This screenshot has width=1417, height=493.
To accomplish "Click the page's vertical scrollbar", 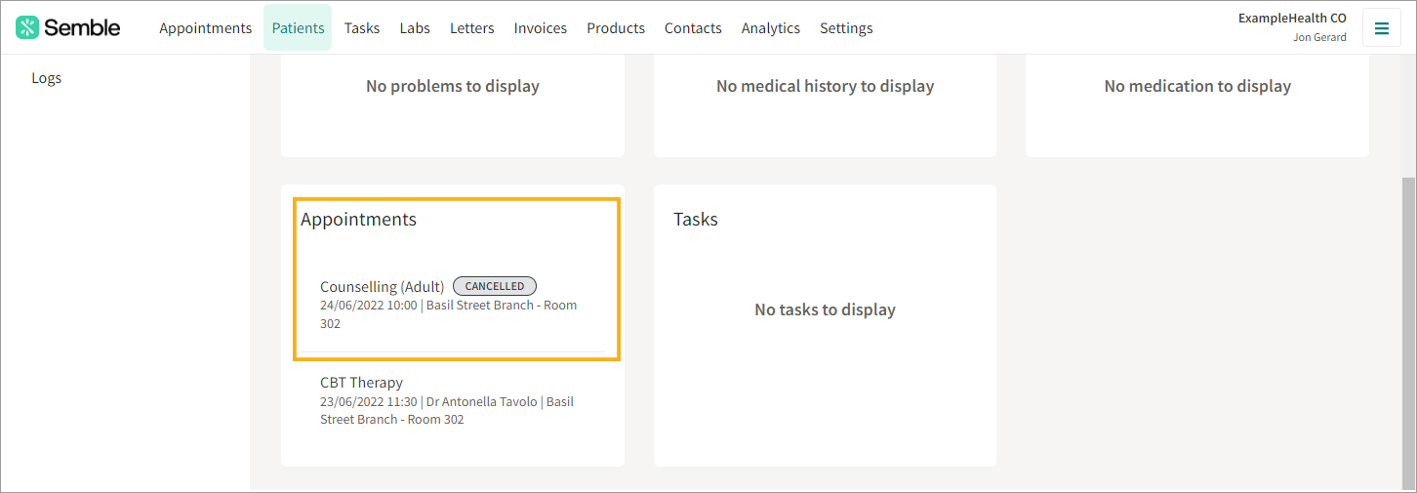I will (x=1408, y=332).
